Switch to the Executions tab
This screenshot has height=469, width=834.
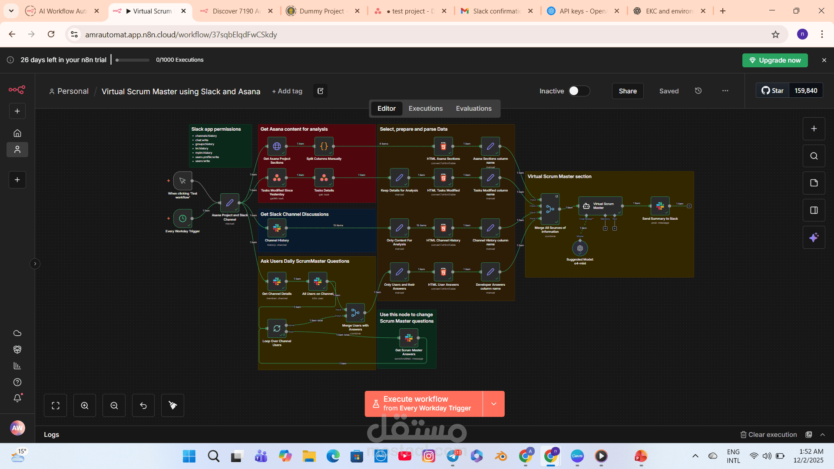point(426,109)
